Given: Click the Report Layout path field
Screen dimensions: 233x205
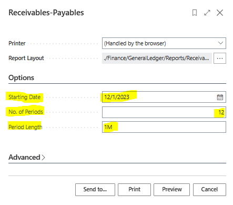Looking at the screenshot, I should (157, 58).
